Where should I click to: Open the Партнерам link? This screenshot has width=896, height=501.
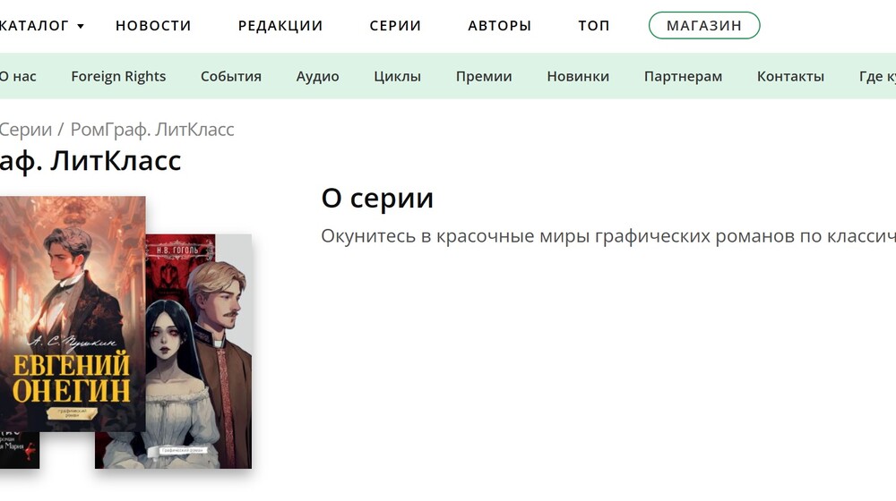coord(683,76)
